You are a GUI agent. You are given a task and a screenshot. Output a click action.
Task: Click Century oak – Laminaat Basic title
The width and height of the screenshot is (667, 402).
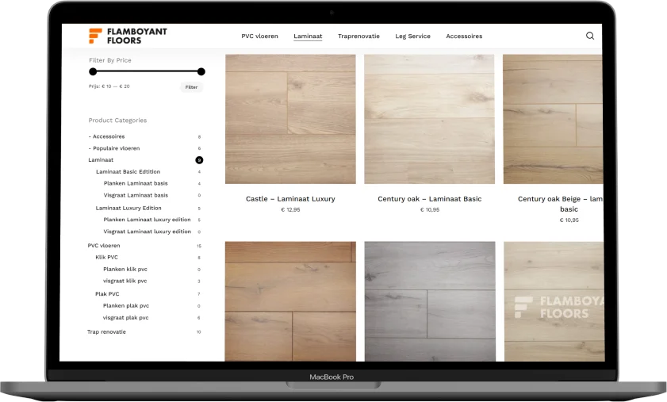point(430,199)
